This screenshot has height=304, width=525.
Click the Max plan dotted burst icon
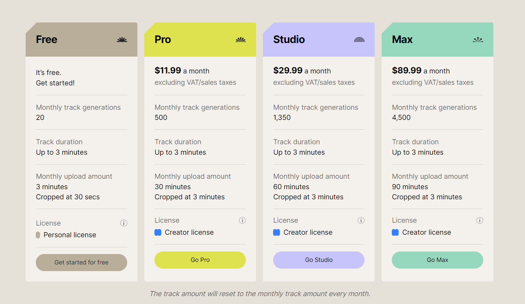pyautogui.click(x=478, y=40)
